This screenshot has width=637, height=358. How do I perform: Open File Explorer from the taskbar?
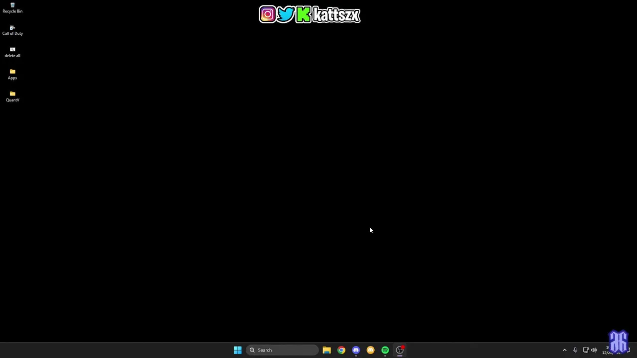[x=326, y=350]
